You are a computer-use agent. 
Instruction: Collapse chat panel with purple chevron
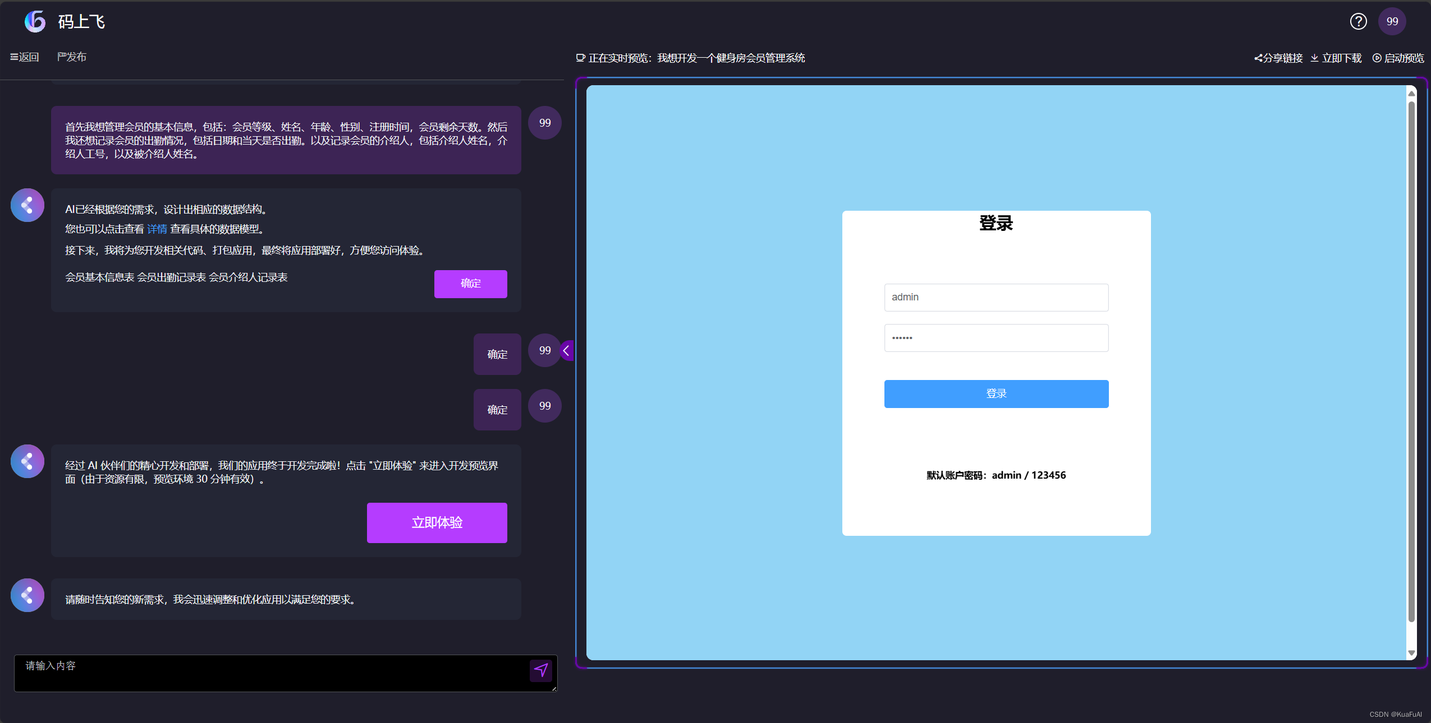(x=567, y=351)
